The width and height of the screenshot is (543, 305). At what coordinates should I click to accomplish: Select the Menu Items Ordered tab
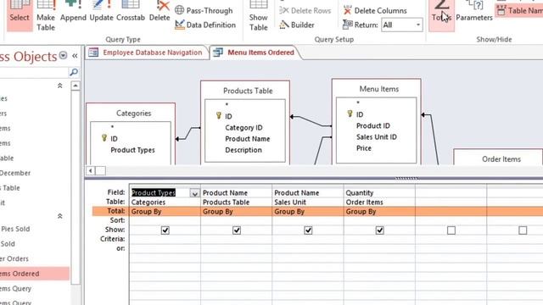[255, 53]
